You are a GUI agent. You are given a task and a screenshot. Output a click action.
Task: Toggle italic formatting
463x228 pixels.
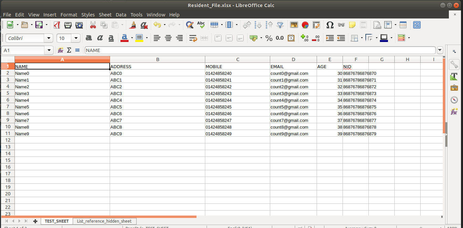(x=100, y=38)
